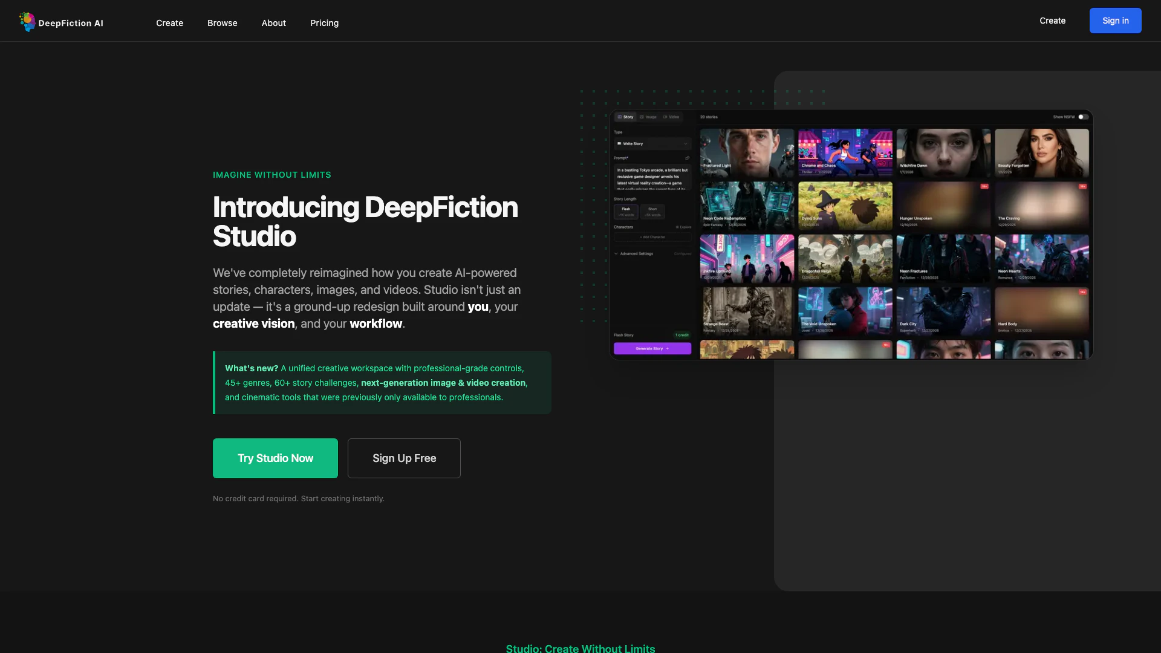
Task: Select the Flash story length option
Action: coord(626,212)
